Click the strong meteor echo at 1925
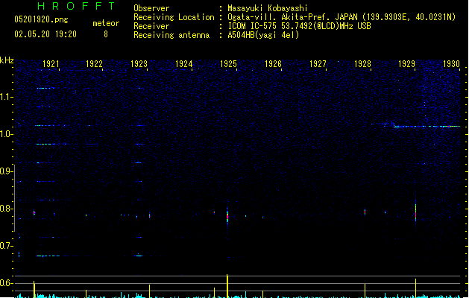This screenshot has height=298, width=469. (x=227, y=216)
